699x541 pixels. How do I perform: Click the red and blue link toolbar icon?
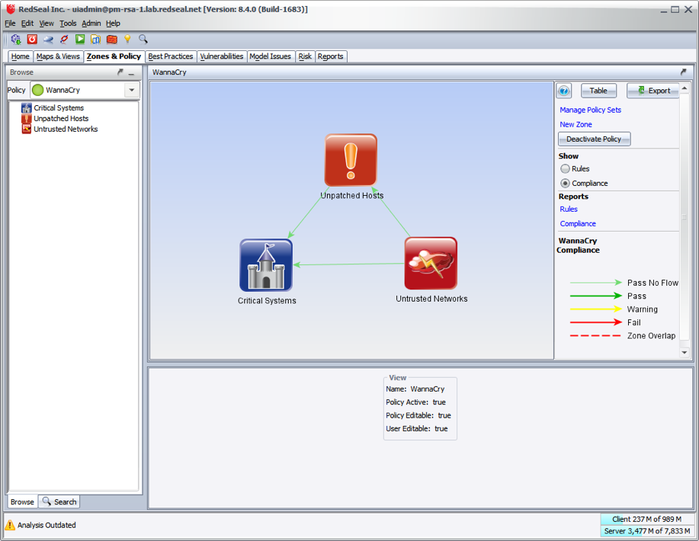point(64,39)
